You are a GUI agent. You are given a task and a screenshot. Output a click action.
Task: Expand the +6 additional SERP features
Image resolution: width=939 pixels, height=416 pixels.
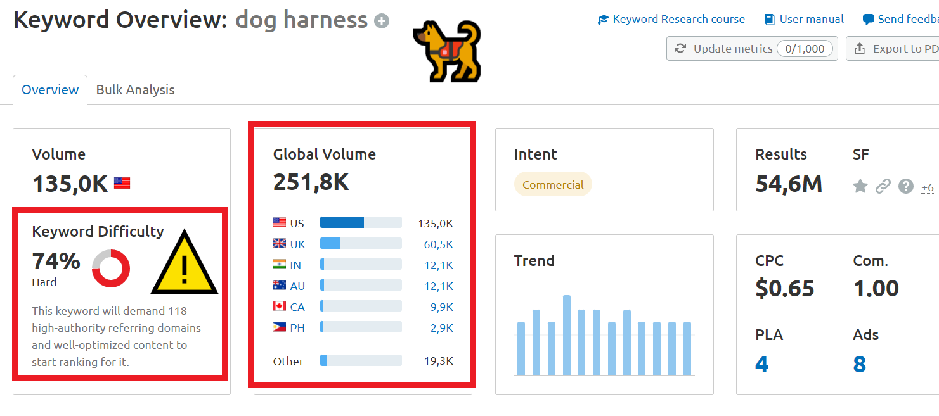pyautogui.click(x=927, y=187)
